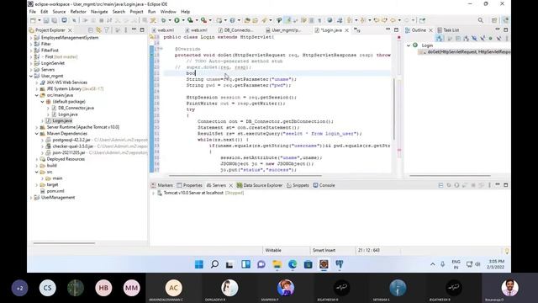Switch to the DB_Connector editor tab
The height and width of the screenshot is (303, 538).
[x=235, y=30]
